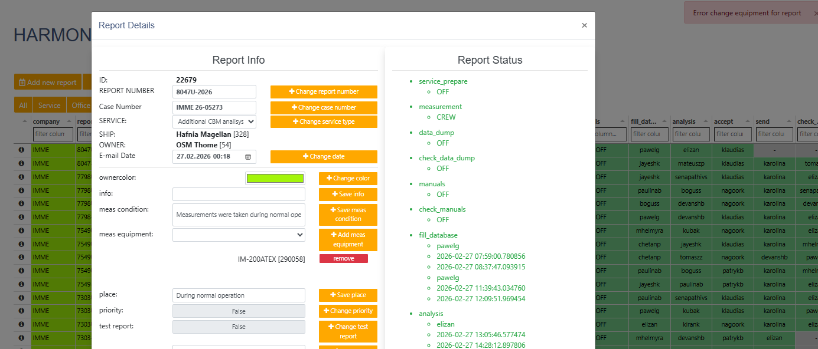Toggle priority with Change priority button

348,311
